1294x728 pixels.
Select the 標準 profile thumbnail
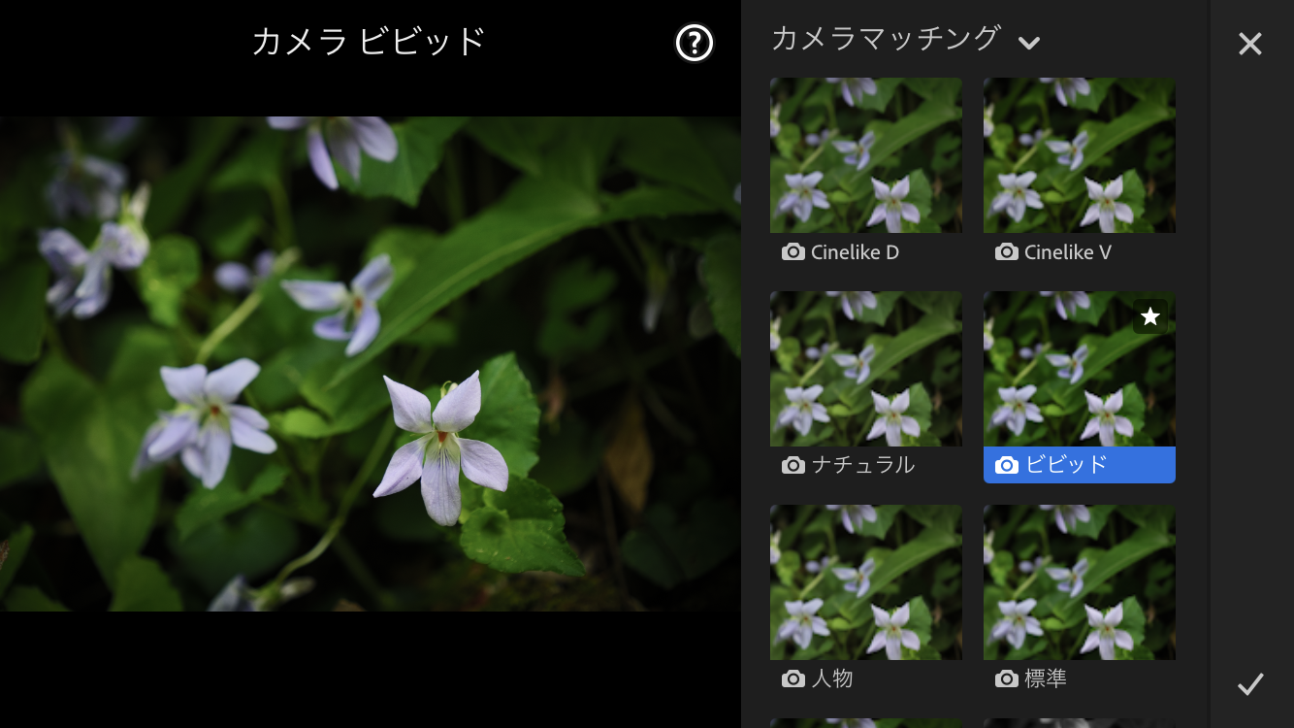click(1080, 582)
